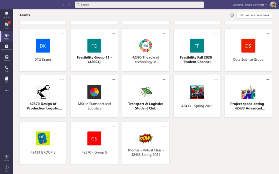279x174 pixels.
Task: Open Files in the sidebar
Action: pyautogui.click(x=7, y=80)
